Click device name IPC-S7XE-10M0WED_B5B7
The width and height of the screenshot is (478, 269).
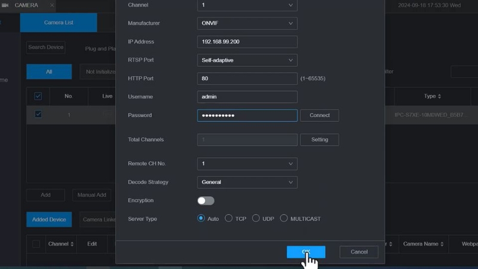pos(430,115)
